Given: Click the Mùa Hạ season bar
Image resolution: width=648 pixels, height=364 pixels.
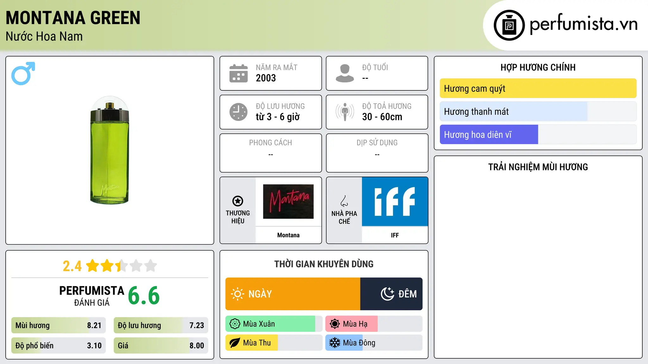Looking at the screenshot, I should pos(374,324).
